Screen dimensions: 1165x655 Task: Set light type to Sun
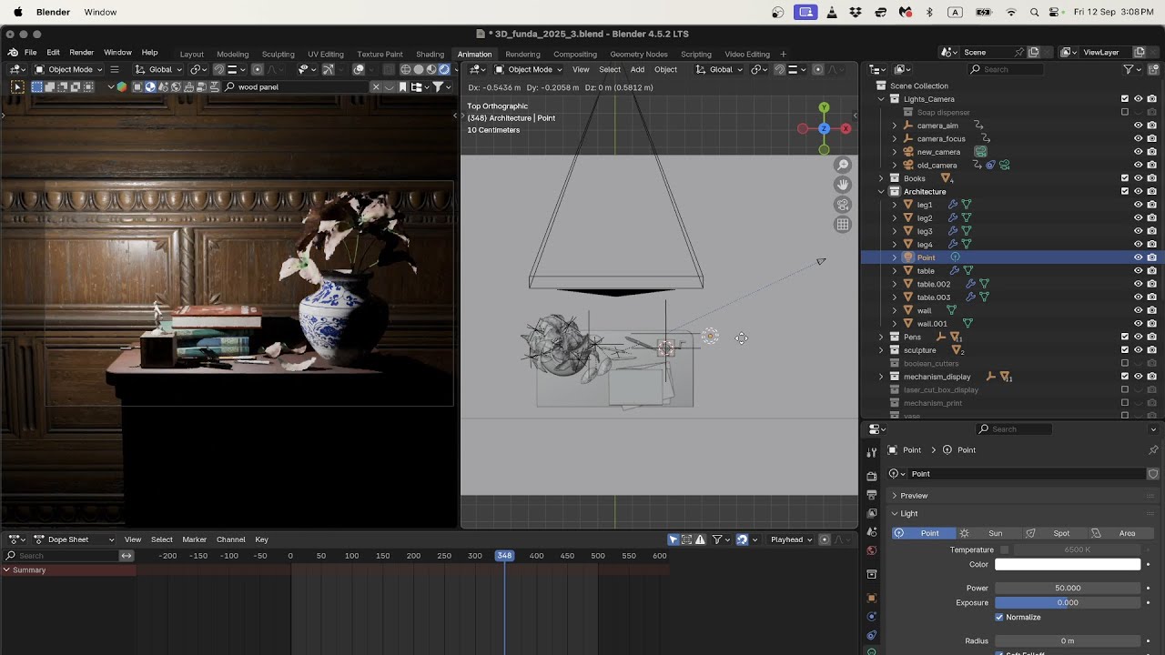[x=989, y=533]
